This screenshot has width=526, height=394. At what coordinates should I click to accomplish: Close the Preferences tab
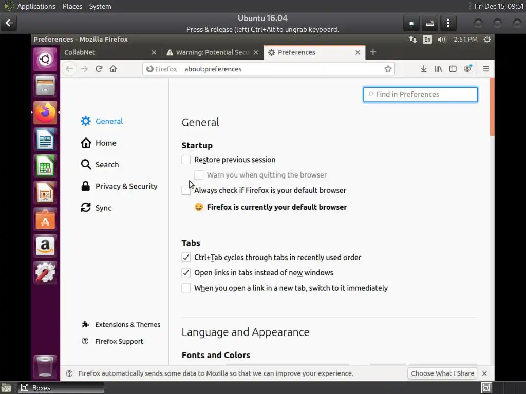pyautogui.click(x=358, y=52)
